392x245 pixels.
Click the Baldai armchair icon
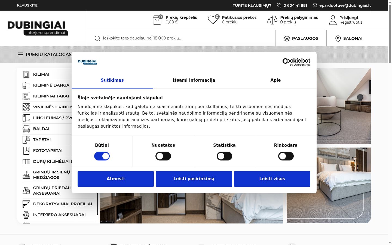[x=26, y=129]
